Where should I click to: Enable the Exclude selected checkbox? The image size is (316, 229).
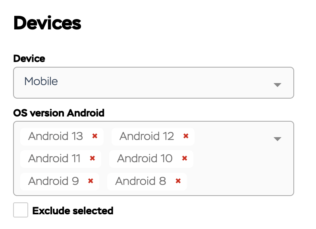tap(21, 210)
